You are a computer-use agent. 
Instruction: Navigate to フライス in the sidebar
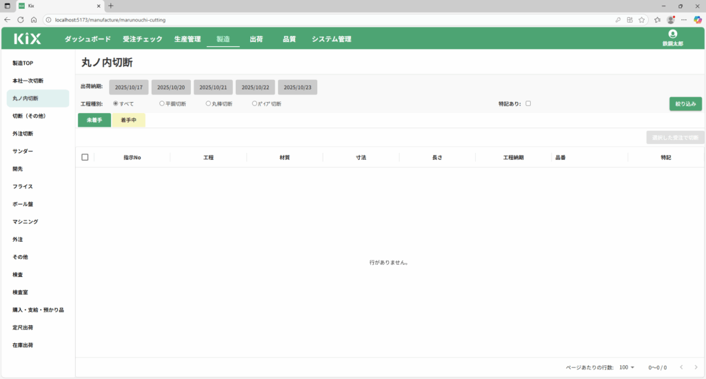coord(23,187)
